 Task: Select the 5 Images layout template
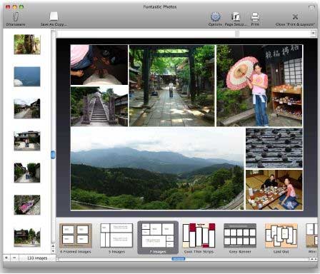point(116,238)
